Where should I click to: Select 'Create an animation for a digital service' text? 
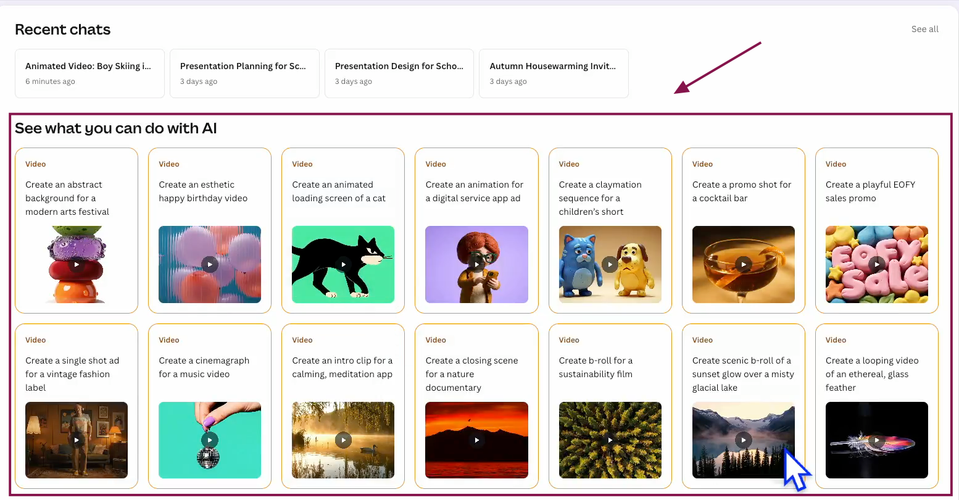click(x=474, y=191)
